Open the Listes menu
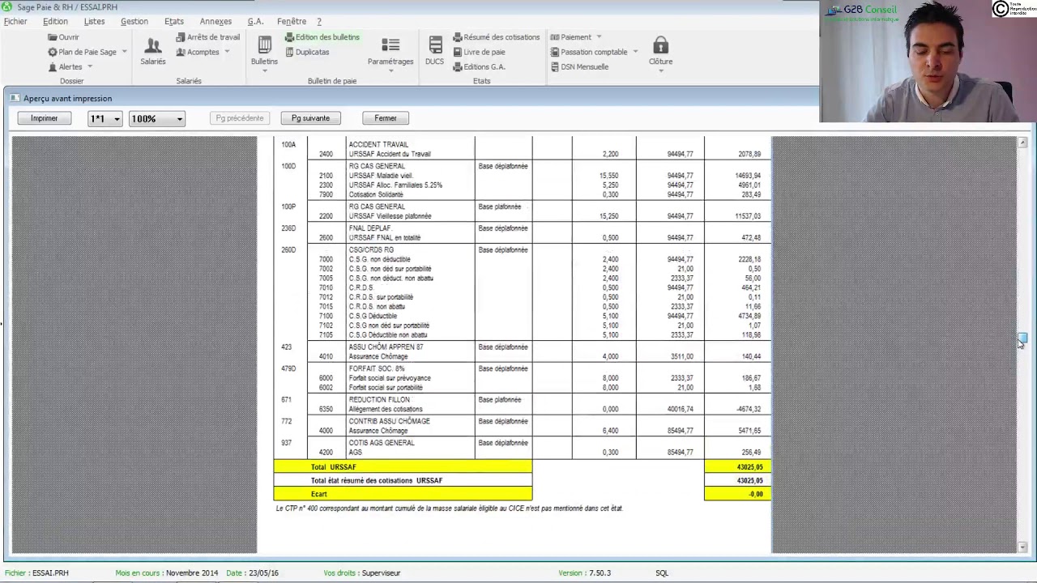 pyautogui.click(x=94, y=21)
